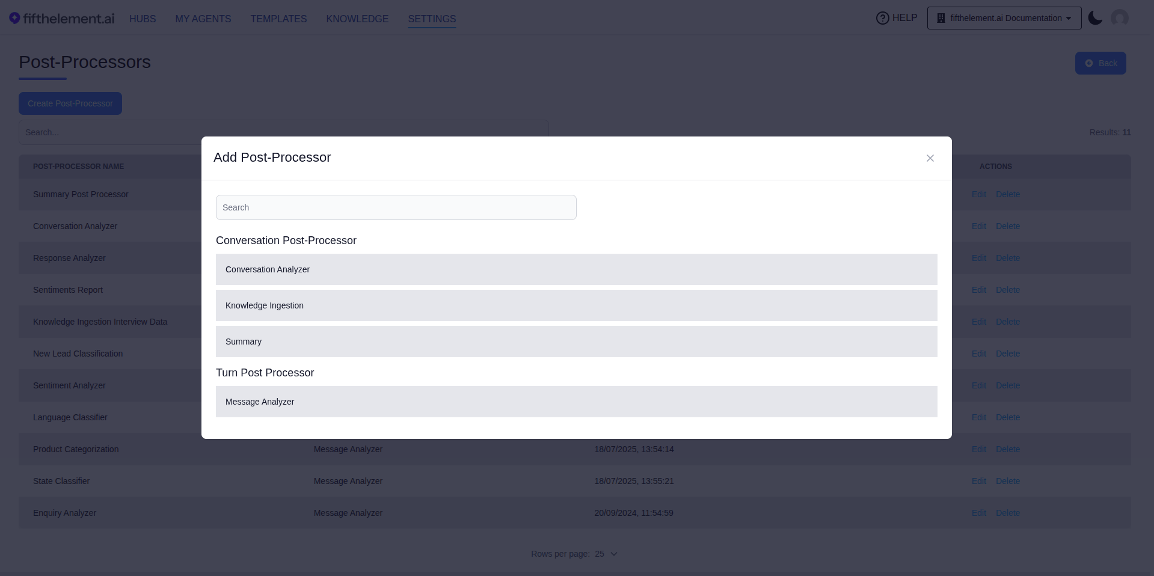Edit Knowledge Ingestion Interview Data row
Image resolution: width=1154 pixels, height=576 pixels.
[978, 322]
